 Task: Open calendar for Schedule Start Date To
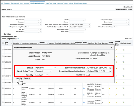(x=90, y=27)
